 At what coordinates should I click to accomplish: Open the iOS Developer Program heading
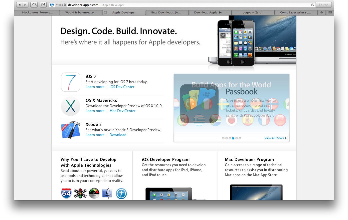click(x=166, y=159)
